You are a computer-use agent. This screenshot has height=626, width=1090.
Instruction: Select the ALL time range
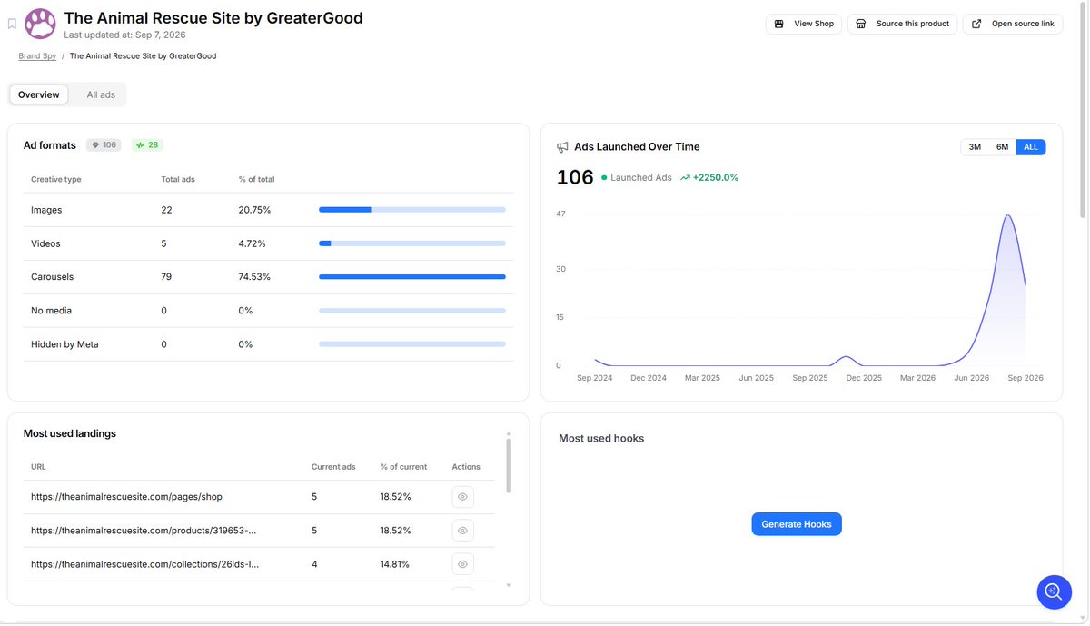[x=1031, y=147]
